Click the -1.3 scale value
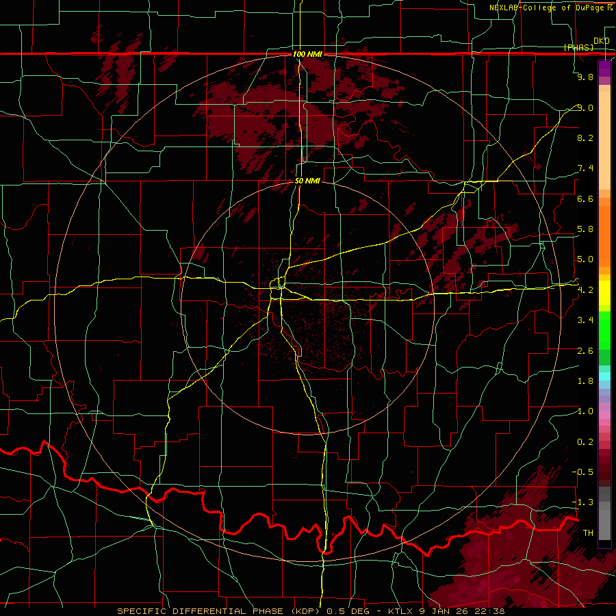This screenshot has height=616, width=616. click(584, 502)
